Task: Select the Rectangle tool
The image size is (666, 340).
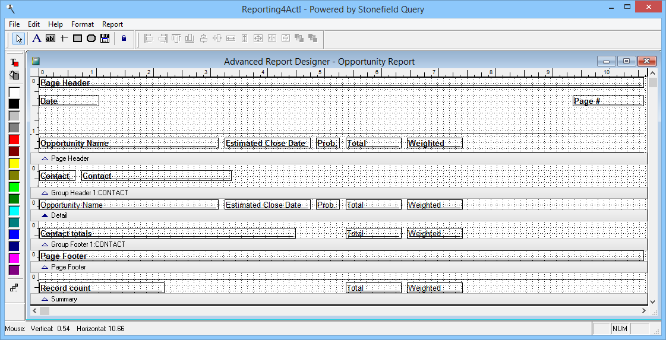Action: click(x=77, y=38)
